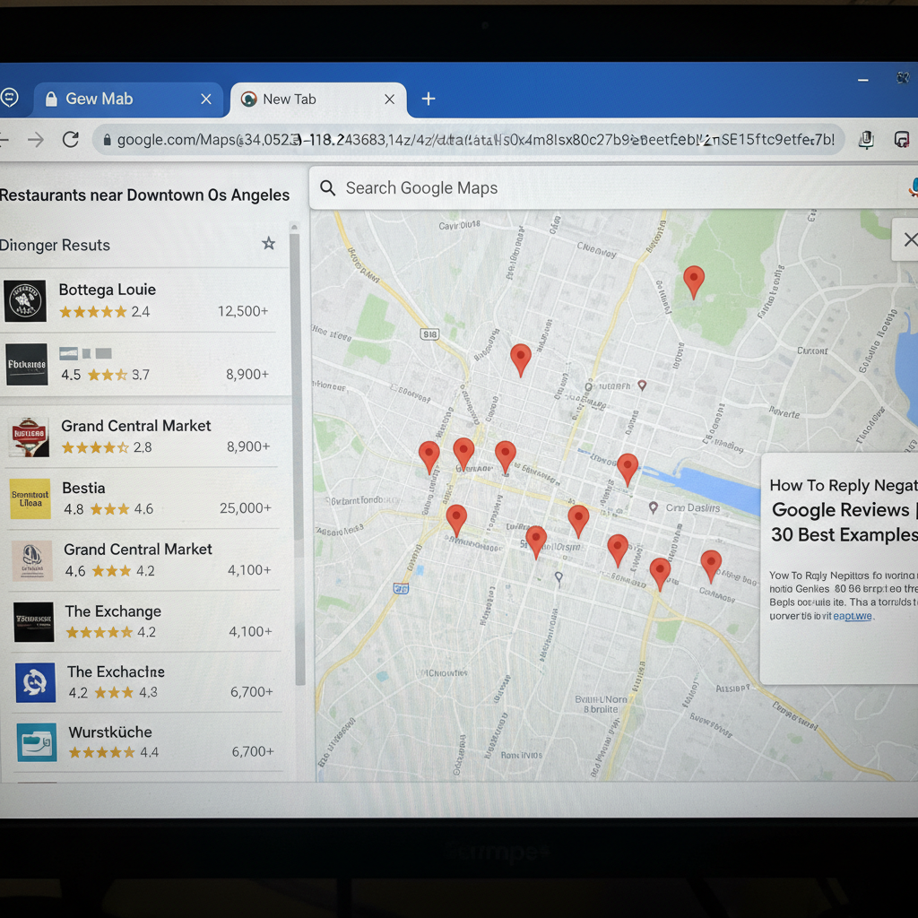Screen dimensions: 918x918
Task: Open The Exchactne result
Action: coord(145,681)
